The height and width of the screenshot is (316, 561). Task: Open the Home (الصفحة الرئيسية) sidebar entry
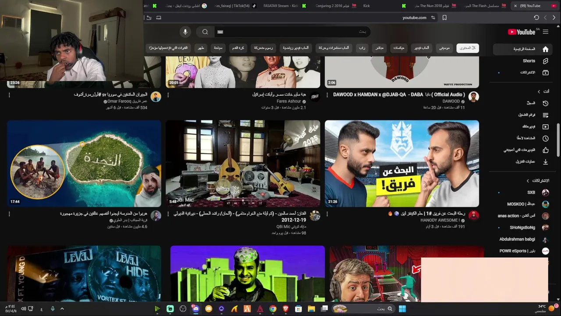click(x=523, y=49)
